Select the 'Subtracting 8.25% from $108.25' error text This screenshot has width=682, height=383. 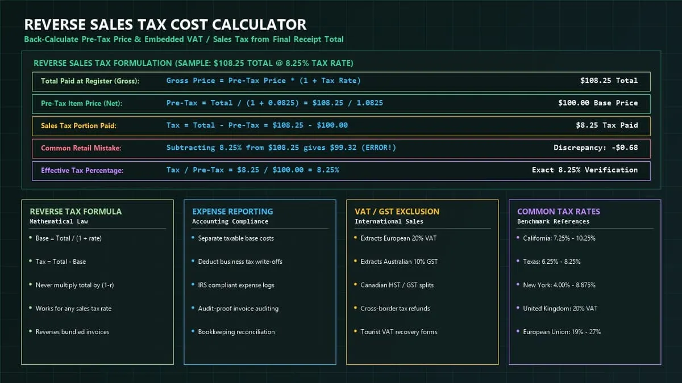[281, 148]
